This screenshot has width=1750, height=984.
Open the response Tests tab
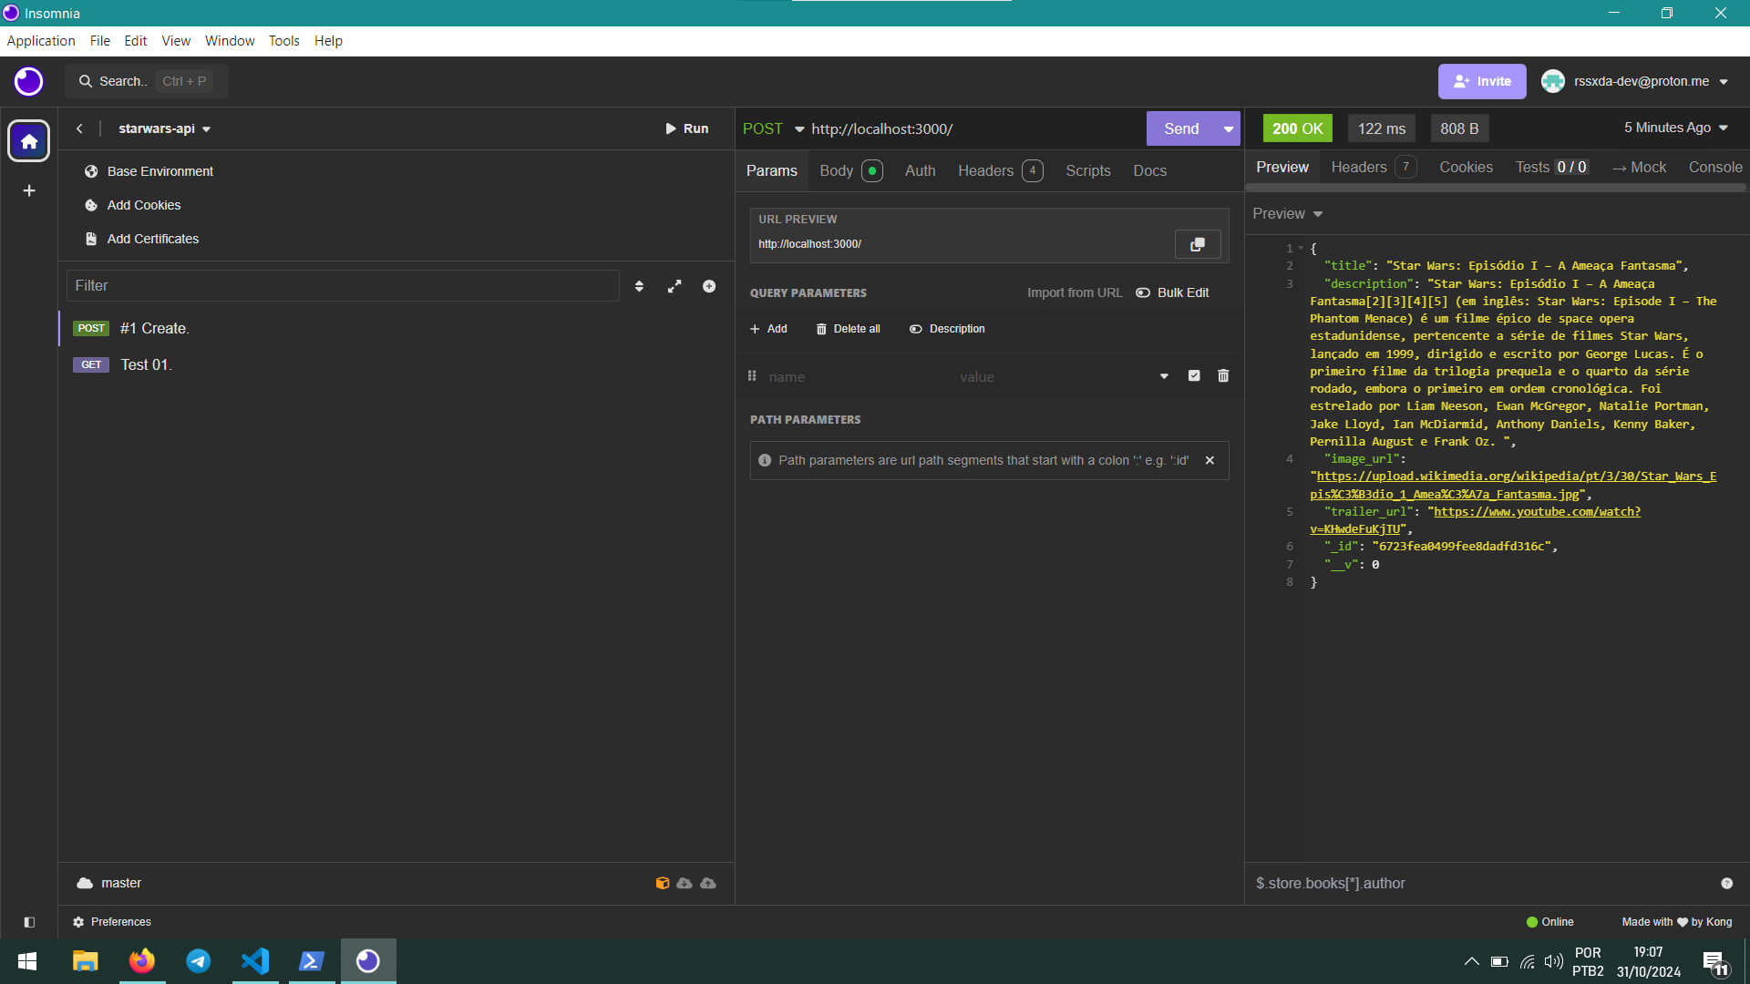pos(1552,167)
